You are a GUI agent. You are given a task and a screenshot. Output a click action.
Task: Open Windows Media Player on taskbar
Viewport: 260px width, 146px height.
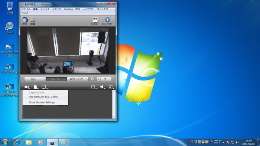tap(40, 142)
